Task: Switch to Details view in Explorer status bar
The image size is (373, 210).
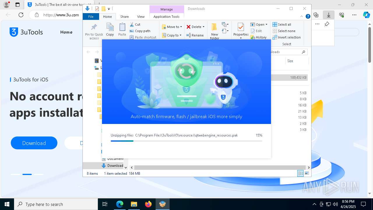Action: 300,173
